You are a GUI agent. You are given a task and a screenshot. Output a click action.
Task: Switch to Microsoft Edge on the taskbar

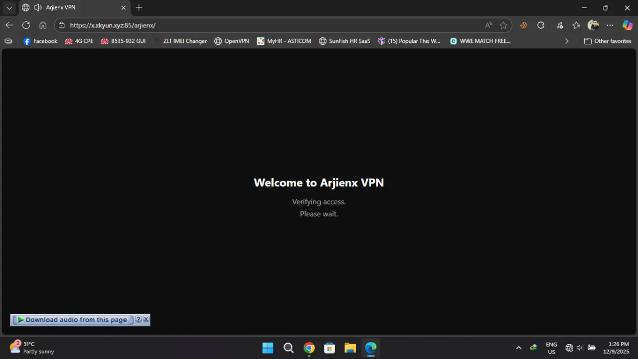pos(370,348)
